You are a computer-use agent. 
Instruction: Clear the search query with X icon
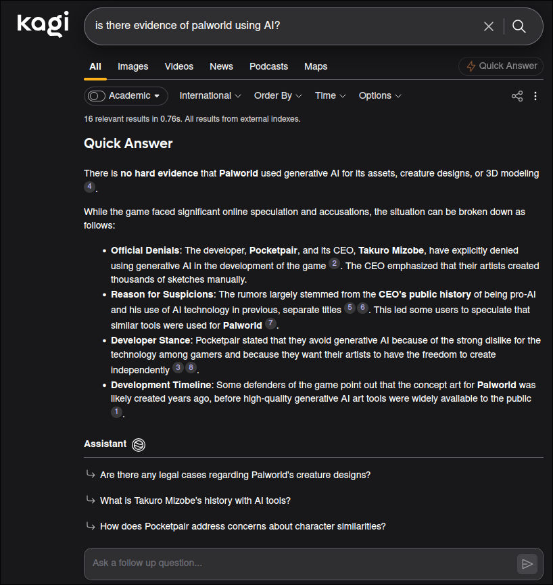489,26
